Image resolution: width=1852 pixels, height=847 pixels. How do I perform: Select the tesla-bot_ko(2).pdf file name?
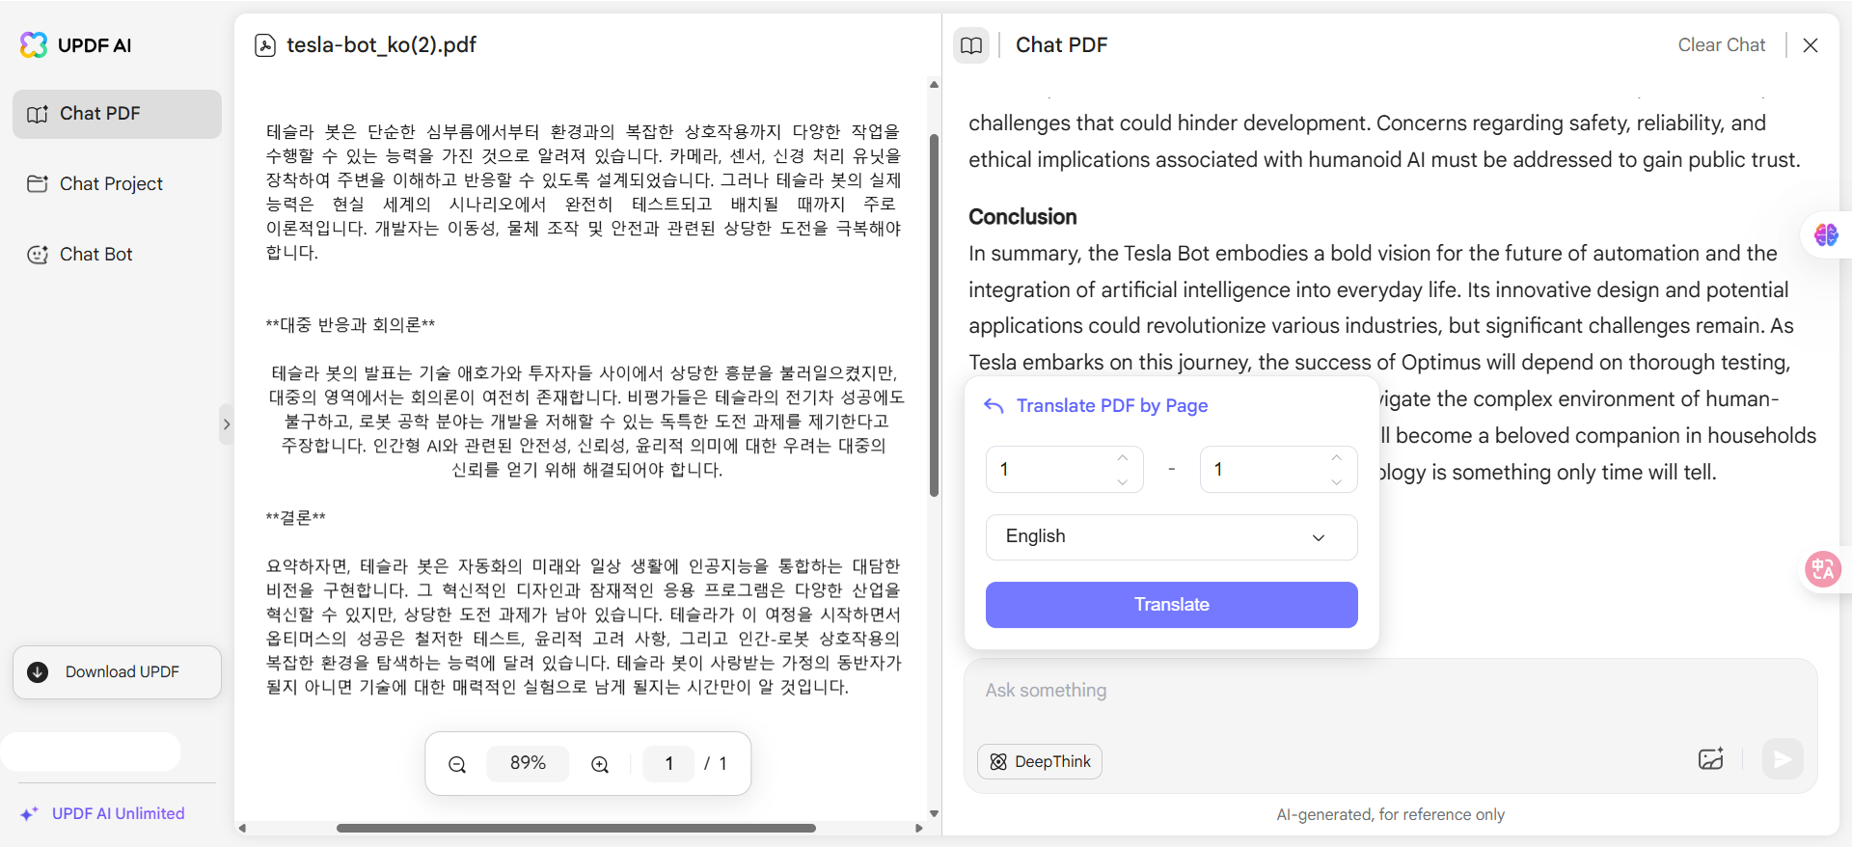click(381, 44)
